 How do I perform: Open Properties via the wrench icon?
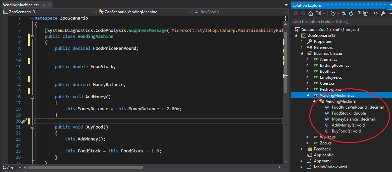click(383, 13)
